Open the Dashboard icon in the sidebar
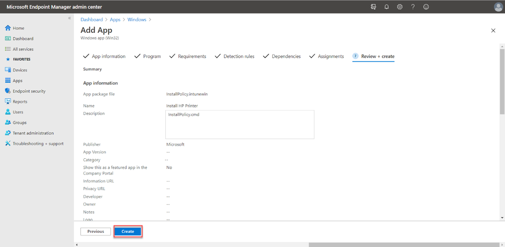Viewport: 505px width, 247px height. 8,38
